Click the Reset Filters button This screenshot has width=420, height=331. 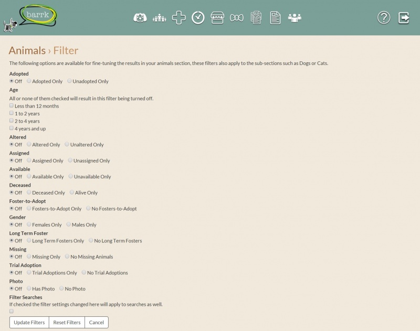click(67, 323)
